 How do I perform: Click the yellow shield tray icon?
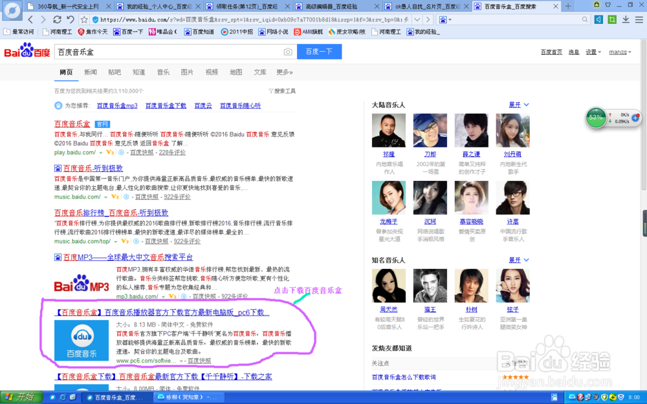[604, 398]
